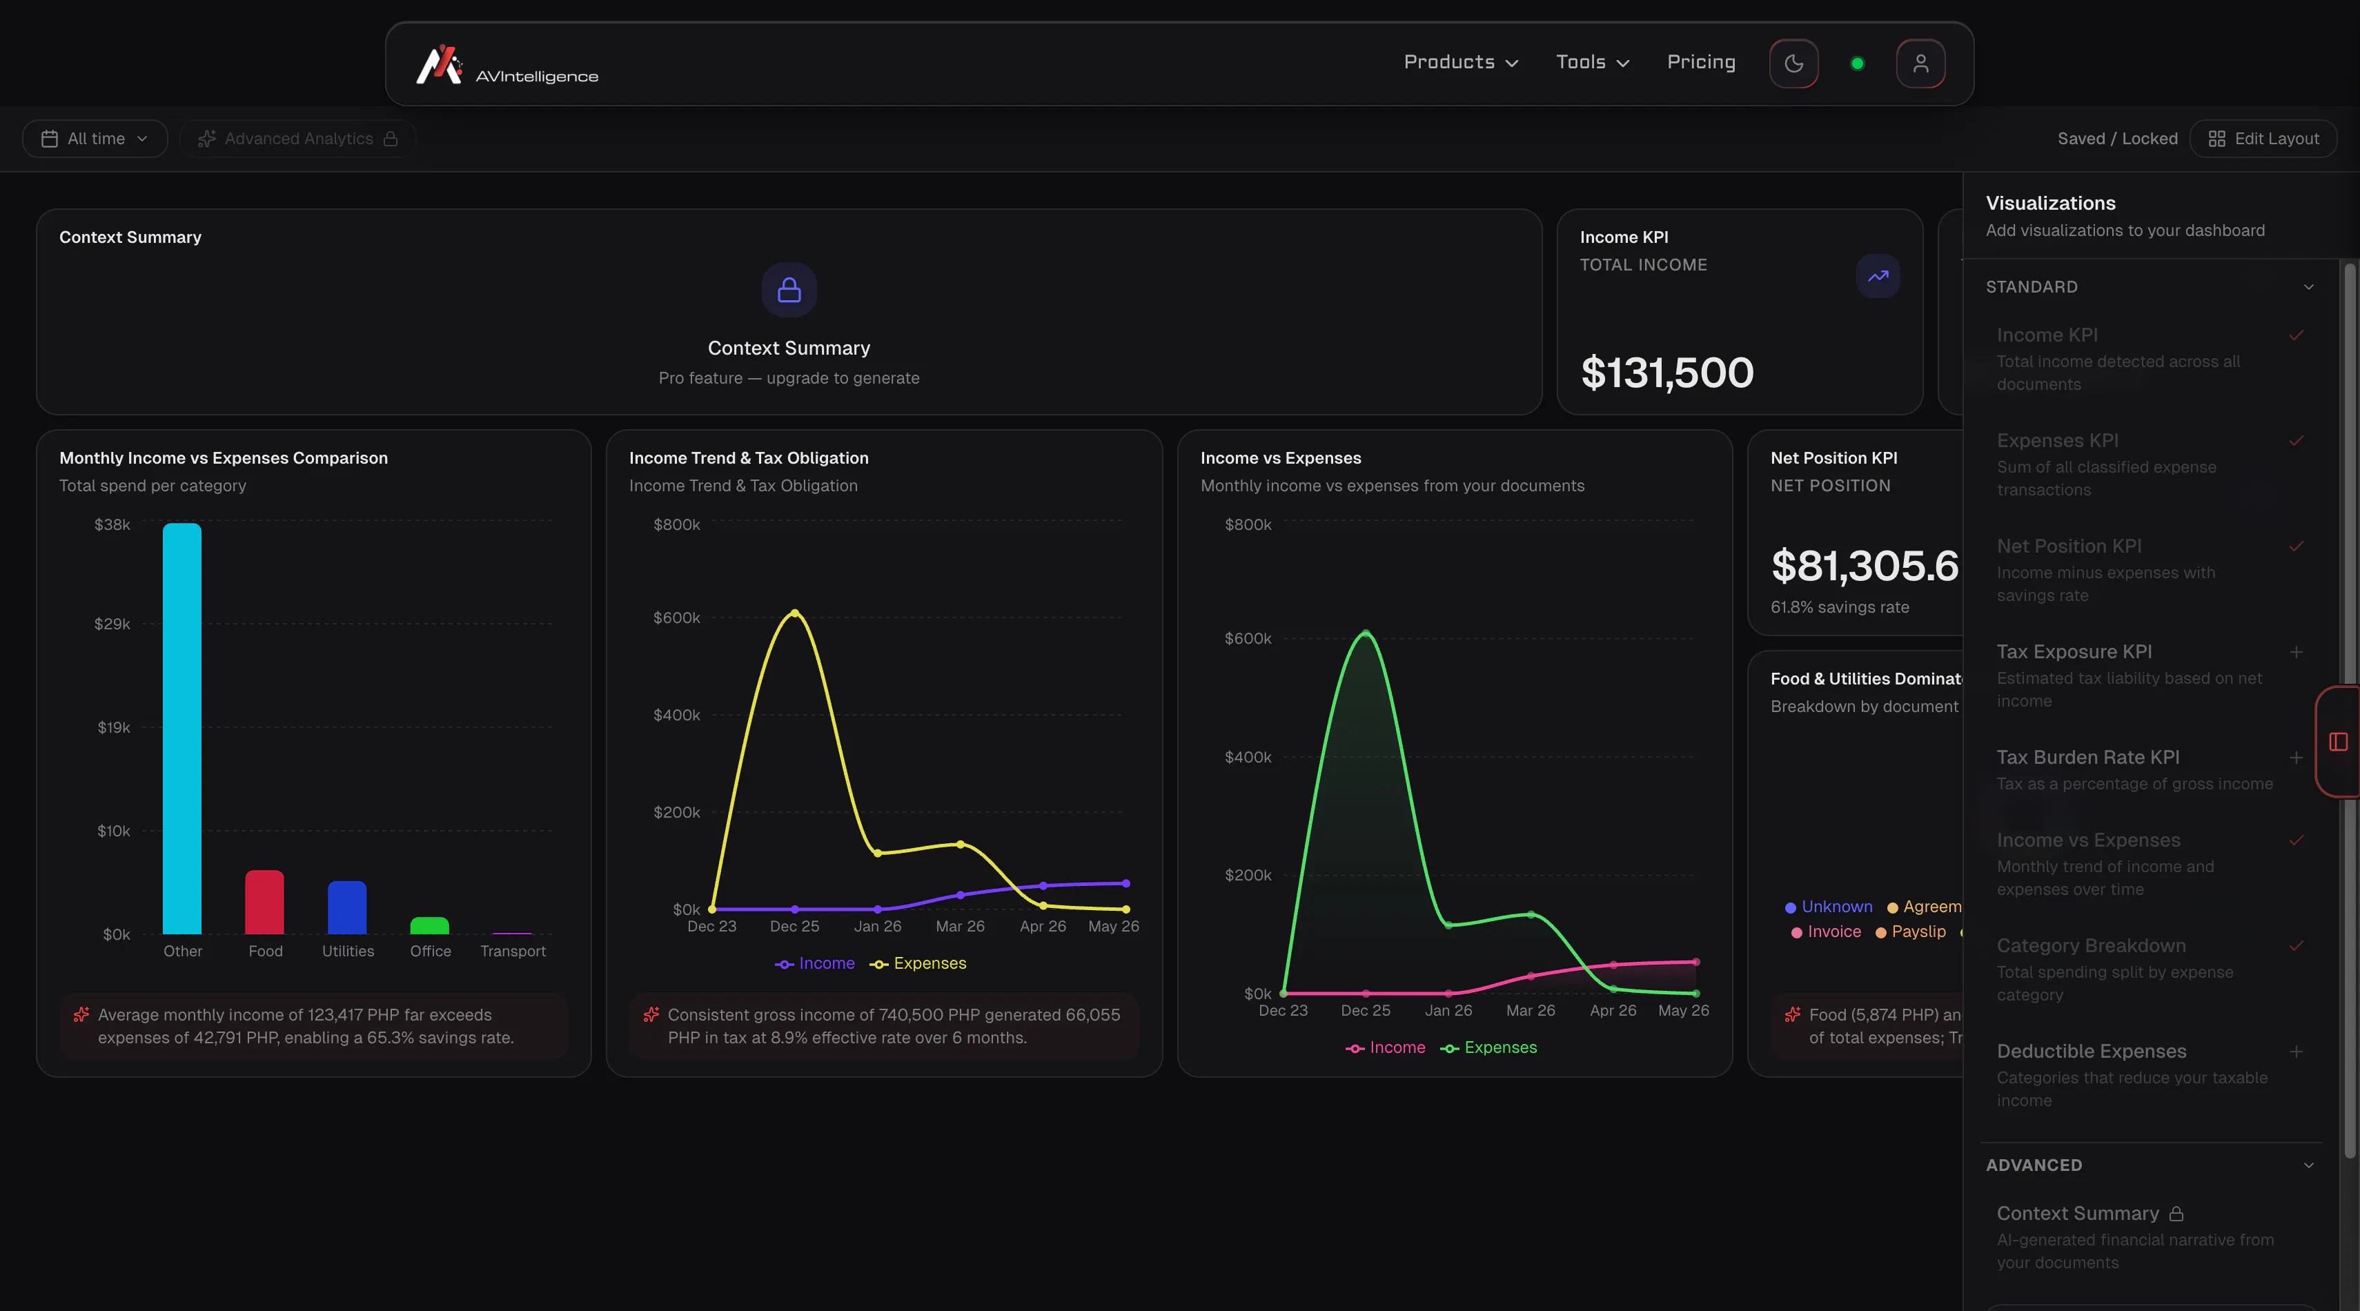The height and width of the screenshot is (1311, 2360).
Task: Toggle Expenses legend in Income Trend chart
Action: tap(918, 963)
